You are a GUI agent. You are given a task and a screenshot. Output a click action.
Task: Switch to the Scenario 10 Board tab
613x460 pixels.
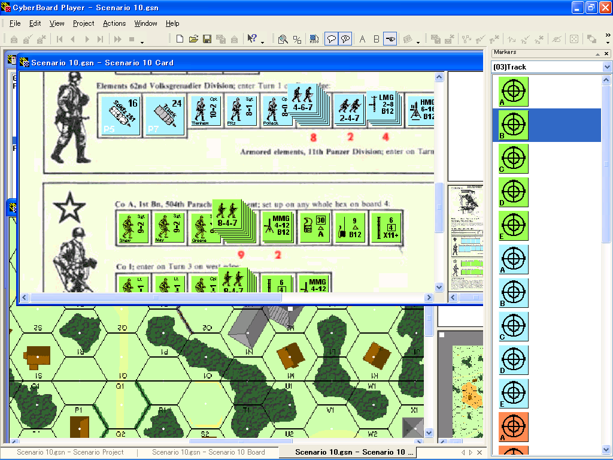208,452
